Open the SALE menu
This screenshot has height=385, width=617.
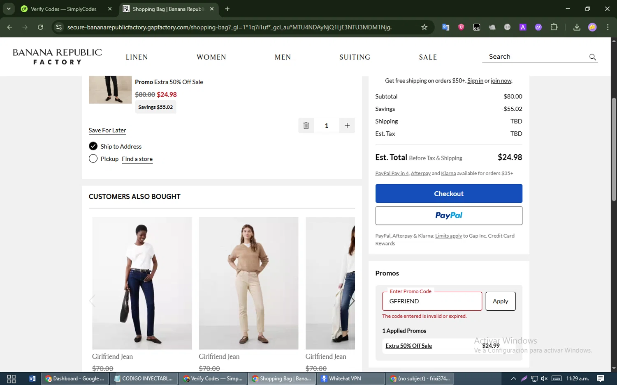point(428,57)
